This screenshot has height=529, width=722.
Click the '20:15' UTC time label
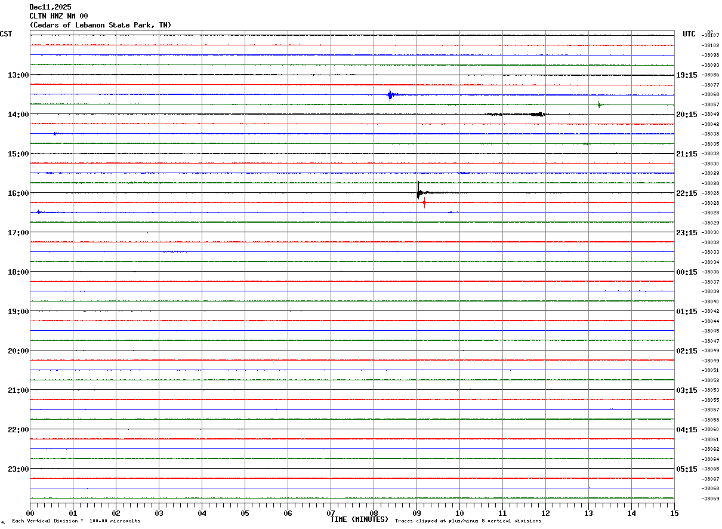point(687,115)
